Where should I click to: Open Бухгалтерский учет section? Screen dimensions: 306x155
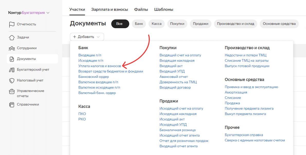(33, 70)
